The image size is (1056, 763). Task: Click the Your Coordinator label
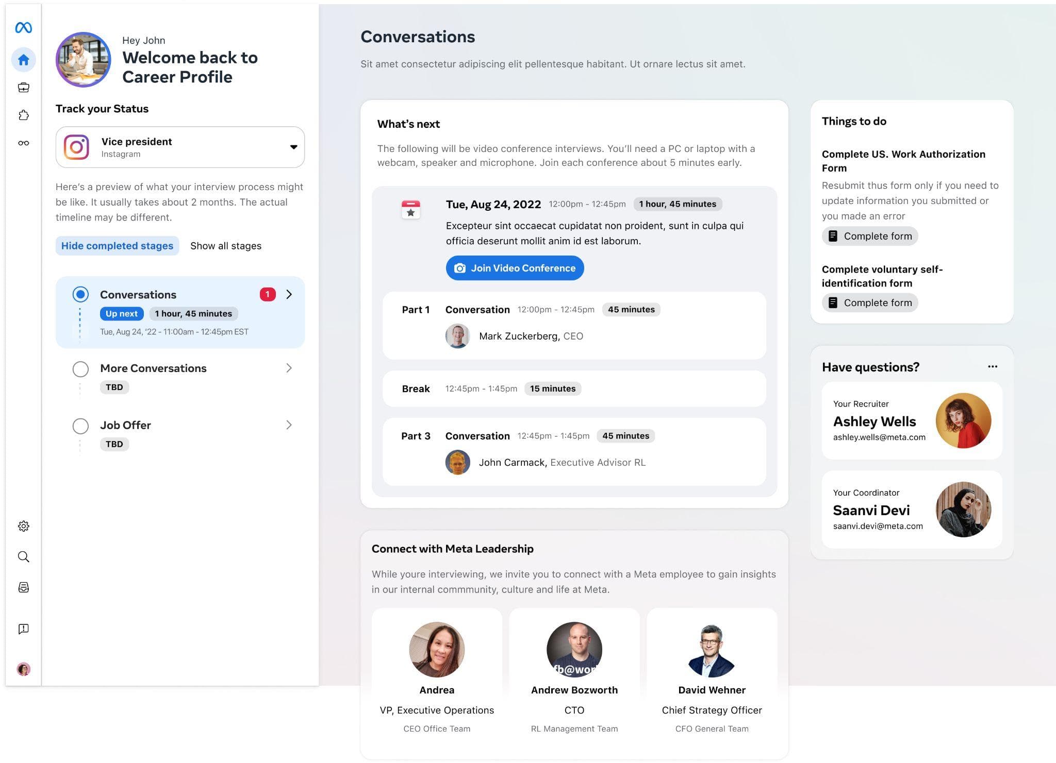(x=866, y=493)
